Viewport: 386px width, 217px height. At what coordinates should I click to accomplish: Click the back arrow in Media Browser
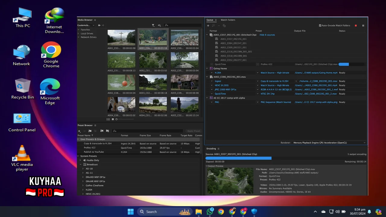point(100,25)
